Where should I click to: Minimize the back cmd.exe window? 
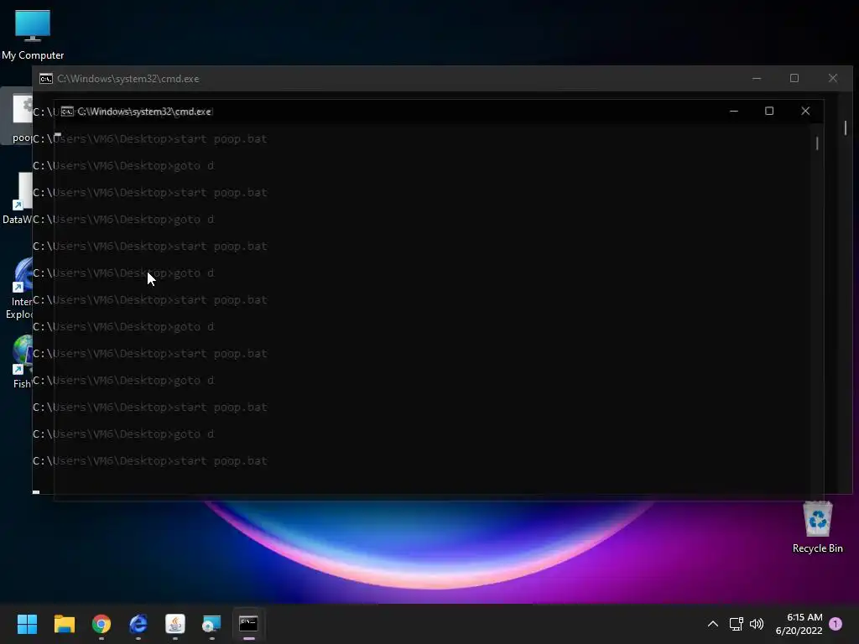(757, 78)
